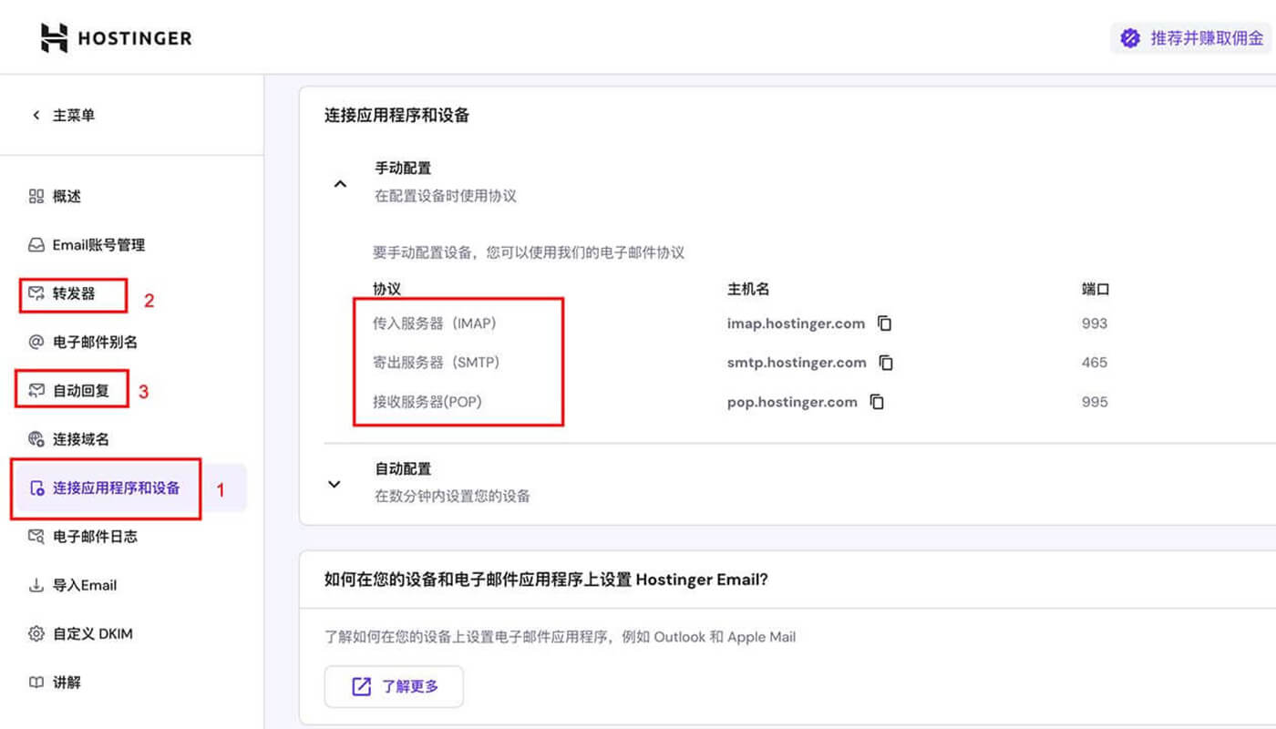Screen dimensions: 1276x729
Task: Click 传入服务器（IMAP） protocol label
Action: (x=435, y=323)
